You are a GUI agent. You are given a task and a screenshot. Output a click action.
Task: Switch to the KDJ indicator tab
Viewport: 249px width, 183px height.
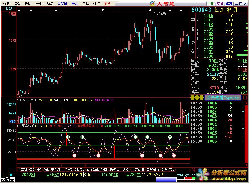pos(39,169)
